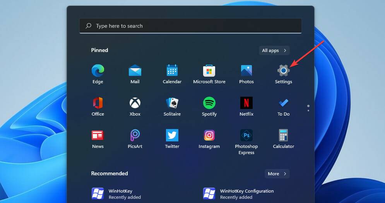Click the search magnifier icon
Screen dimensions: 385x203
(x=88, y=26)
